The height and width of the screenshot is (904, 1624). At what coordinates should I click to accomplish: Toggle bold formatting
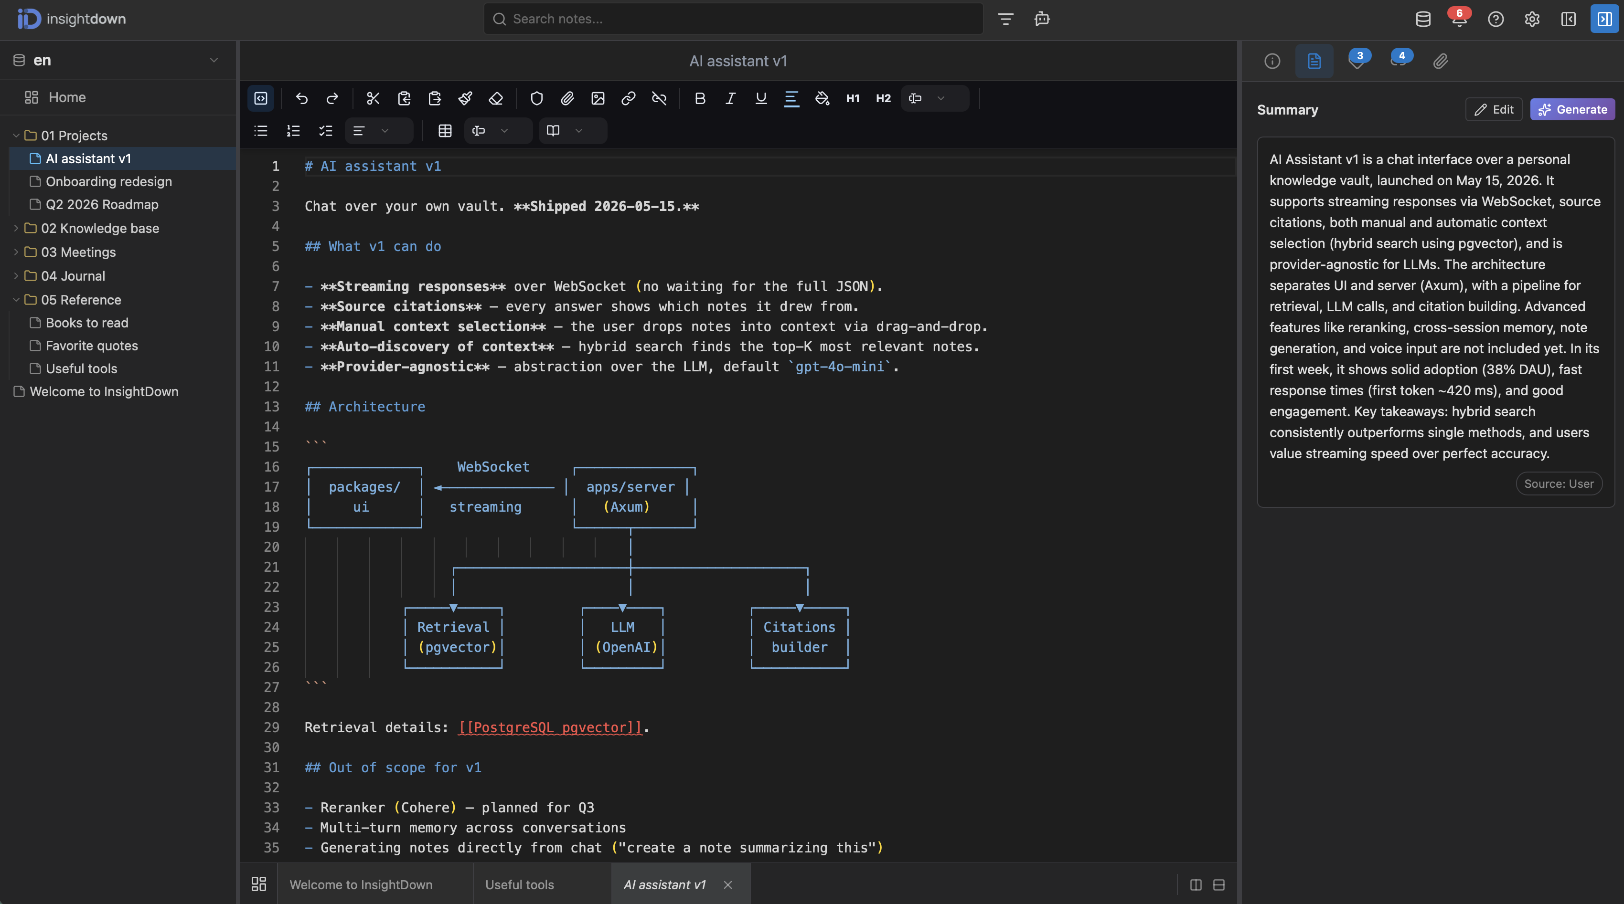(700, 98)
